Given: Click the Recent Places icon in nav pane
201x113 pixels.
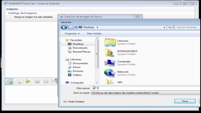Looking at the screenshot, I should click(x=70, y=52).
